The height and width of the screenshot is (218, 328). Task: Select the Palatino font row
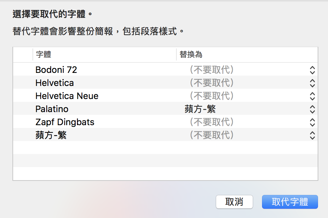52,109
